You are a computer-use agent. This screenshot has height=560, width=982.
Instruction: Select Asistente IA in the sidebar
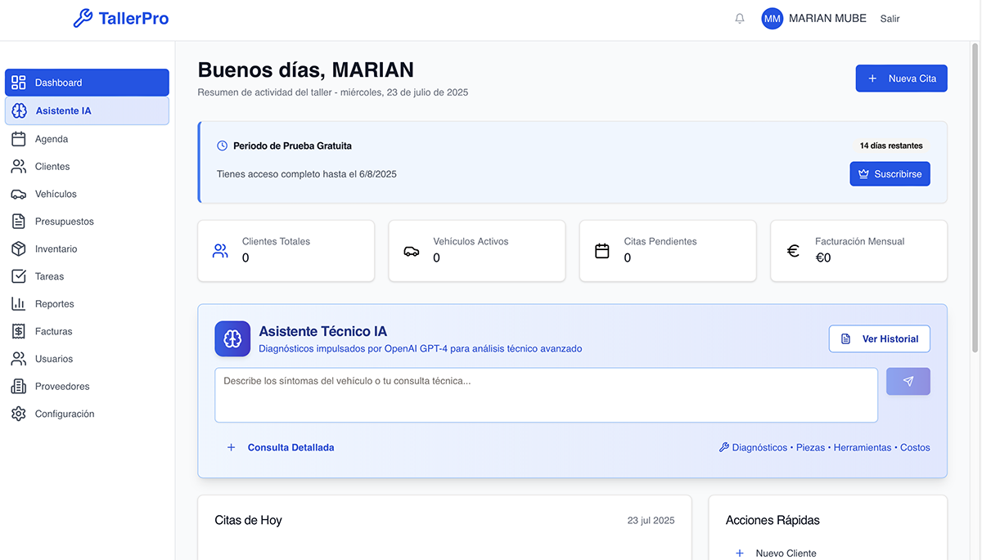coord(63,110)
